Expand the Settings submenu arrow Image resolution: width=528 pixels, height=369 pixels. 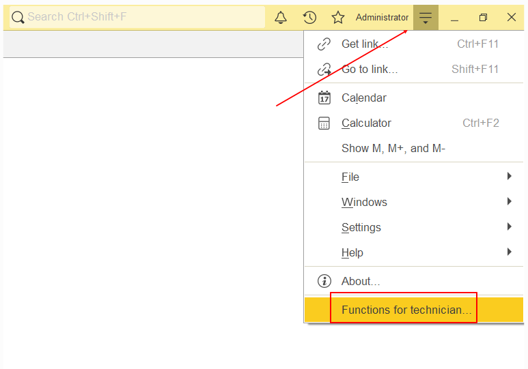[x=509, y=226]
